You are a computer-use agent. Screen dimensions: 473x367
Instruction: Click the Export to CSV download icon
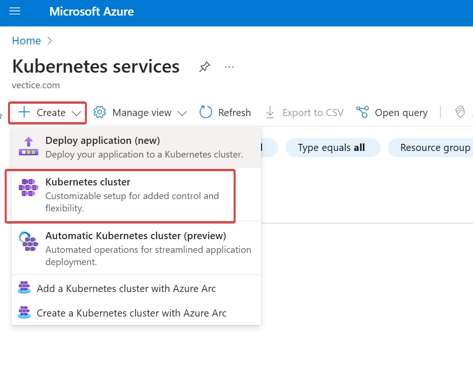point(270,112)
